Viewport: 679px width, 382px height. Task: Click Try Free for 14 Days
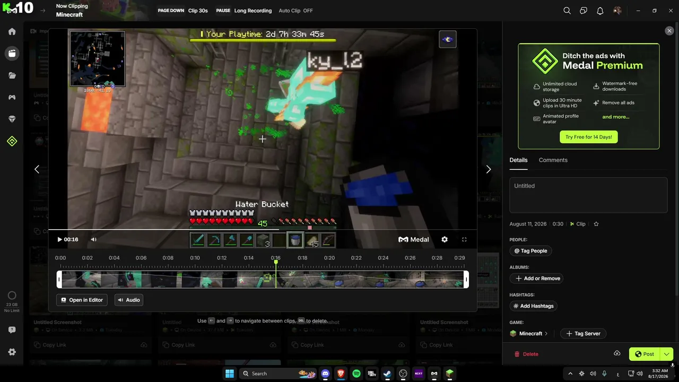click(x=588, y=137)
